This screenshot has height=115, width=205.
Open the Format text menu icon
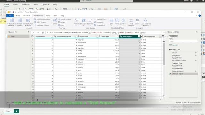tap(55, 20)
